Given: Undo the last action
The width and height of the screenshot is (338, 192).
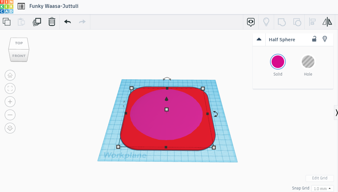Looking at the screenshot, I should [x=67, y=22].
